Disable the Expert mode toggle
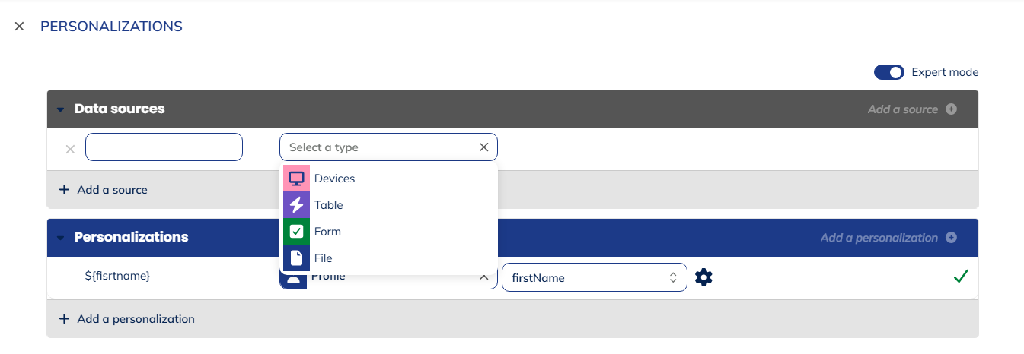Image resolution: width=1024 pixels, height=354 pixels. [888, 72]
